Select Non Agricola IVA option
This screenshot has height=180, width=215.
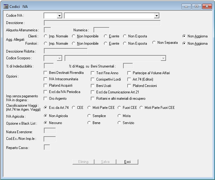[x=45, y=116]
